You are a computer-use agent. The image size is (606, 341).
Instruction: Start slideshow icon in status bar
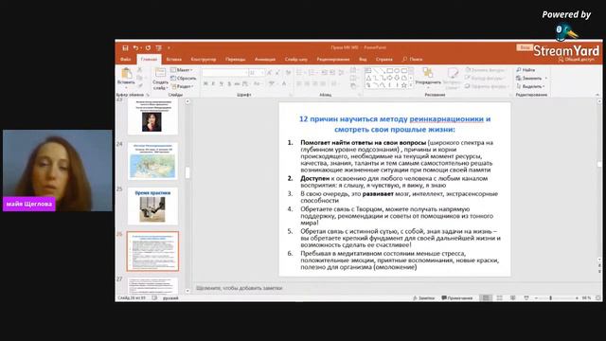click(526, 297)
